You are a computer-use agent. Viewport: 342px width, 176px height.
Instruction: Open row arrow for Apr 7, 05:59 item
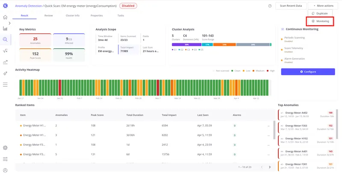click(x=268, y=126)
